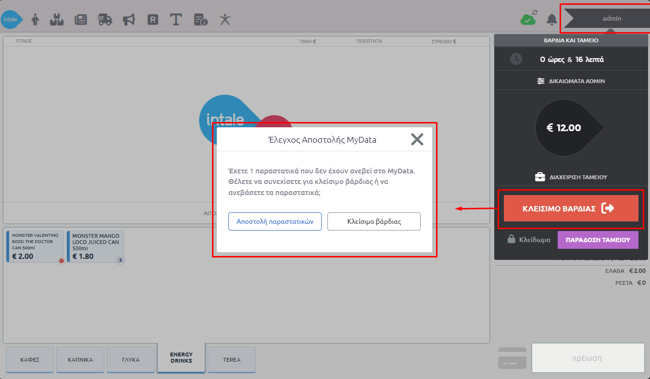This screenshot has height=379, width=650.
Task: Open the megaphone promotions icon
Action: pyautogui.click(x=128, y=20)
